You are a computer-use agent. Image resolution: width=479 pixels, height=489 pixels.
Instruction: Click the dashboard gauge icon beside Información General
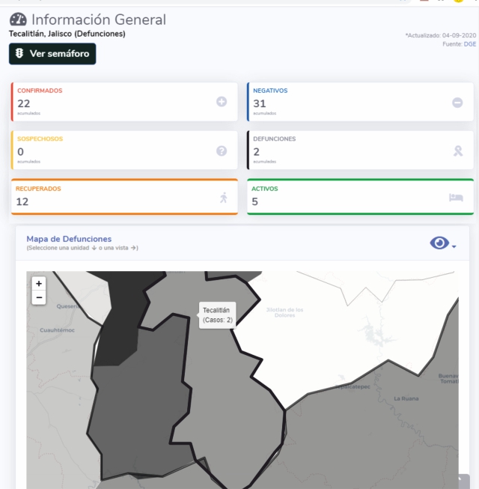tap(18, 19)
